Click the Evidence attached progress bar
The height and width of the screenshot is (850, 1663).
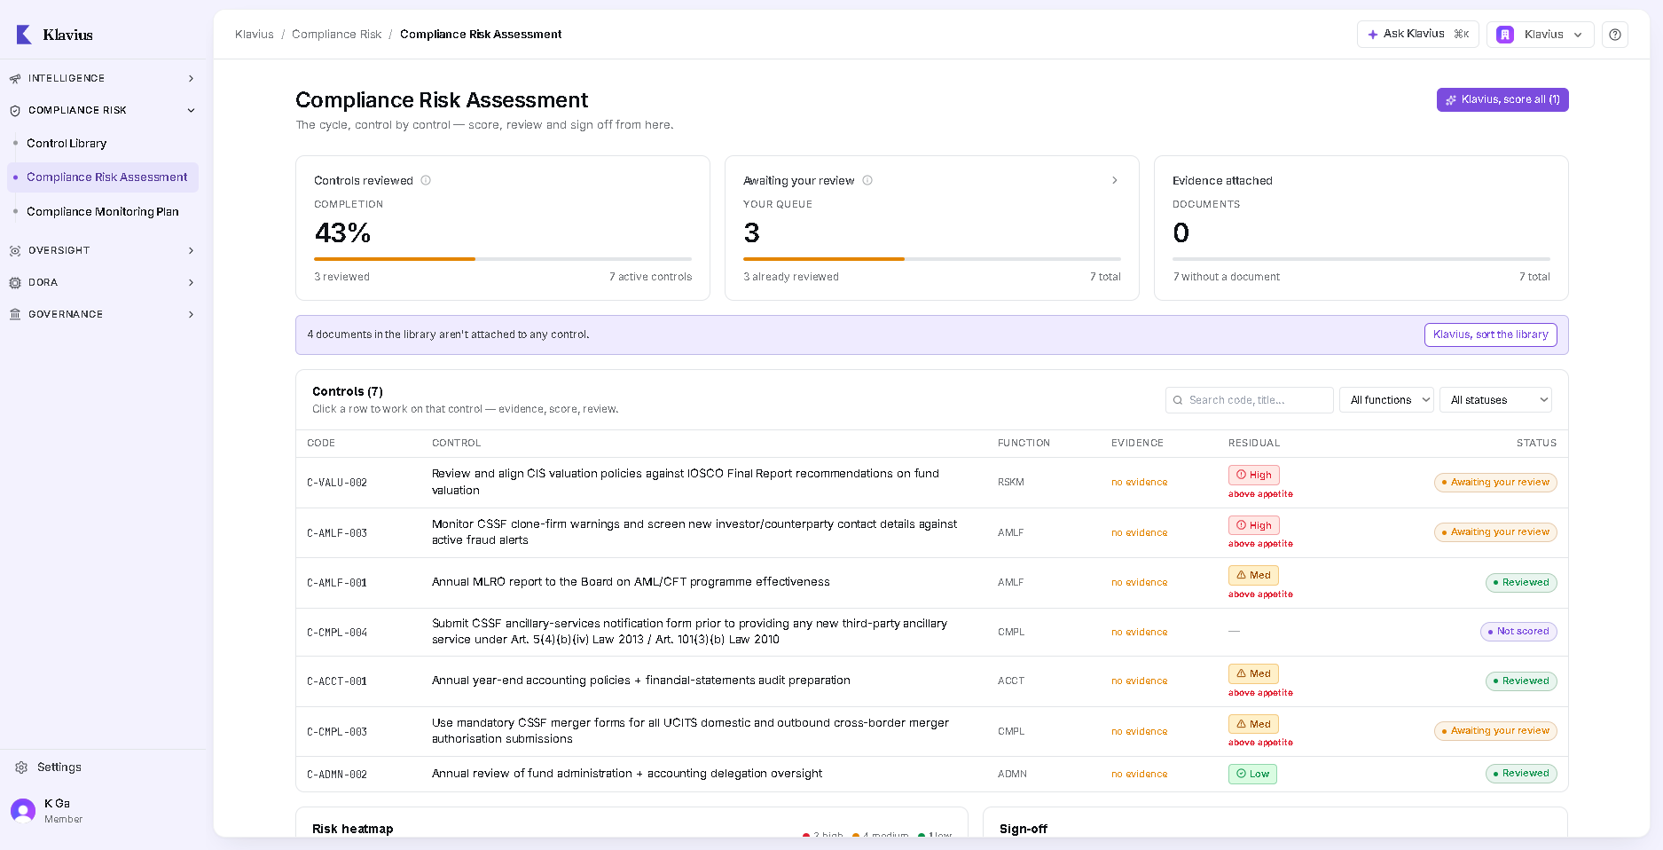[x=1361, y=259]
